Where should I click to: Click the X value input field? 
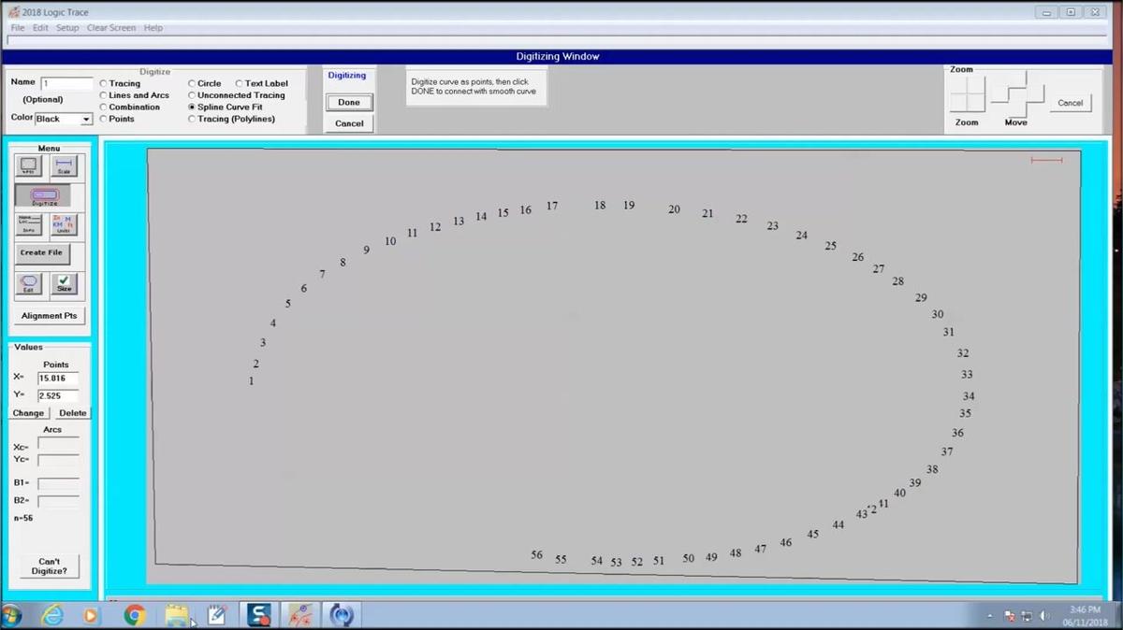(x=57, y=378)
